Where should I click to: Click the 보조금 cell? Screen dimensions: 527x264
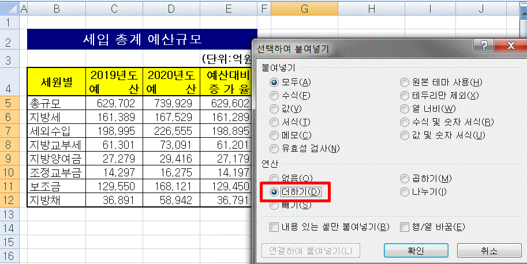click(x=57, y=187)
